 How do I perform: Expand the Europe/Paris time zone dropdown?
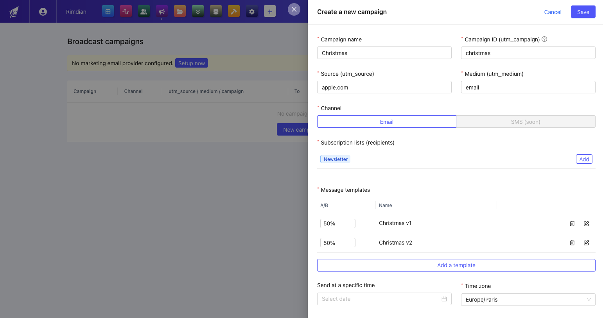pos(528,300)
